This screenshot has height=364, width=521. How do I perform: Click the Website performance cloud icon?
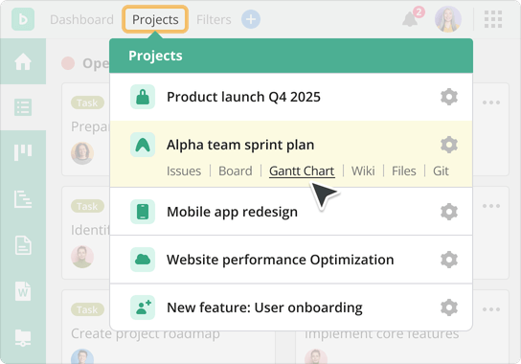point(143,260)
